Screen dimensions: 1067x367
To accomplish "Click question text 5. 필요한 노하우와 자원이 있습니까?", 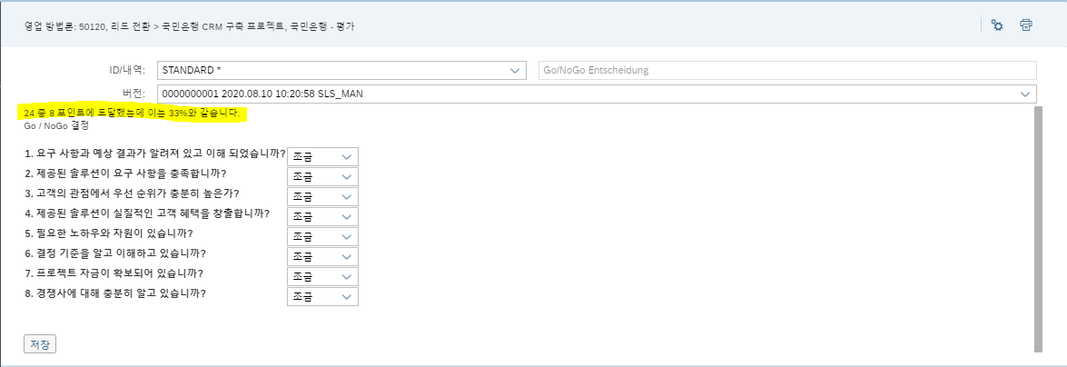I will click(x=109, y=233).
